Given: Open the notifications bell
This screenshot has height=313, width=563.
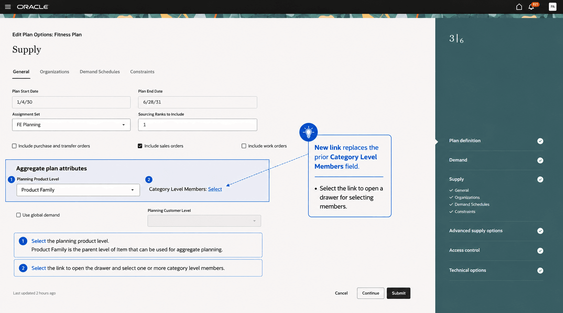Looking at the screenshot, I should pyautogui.click(x=531, y=7).
